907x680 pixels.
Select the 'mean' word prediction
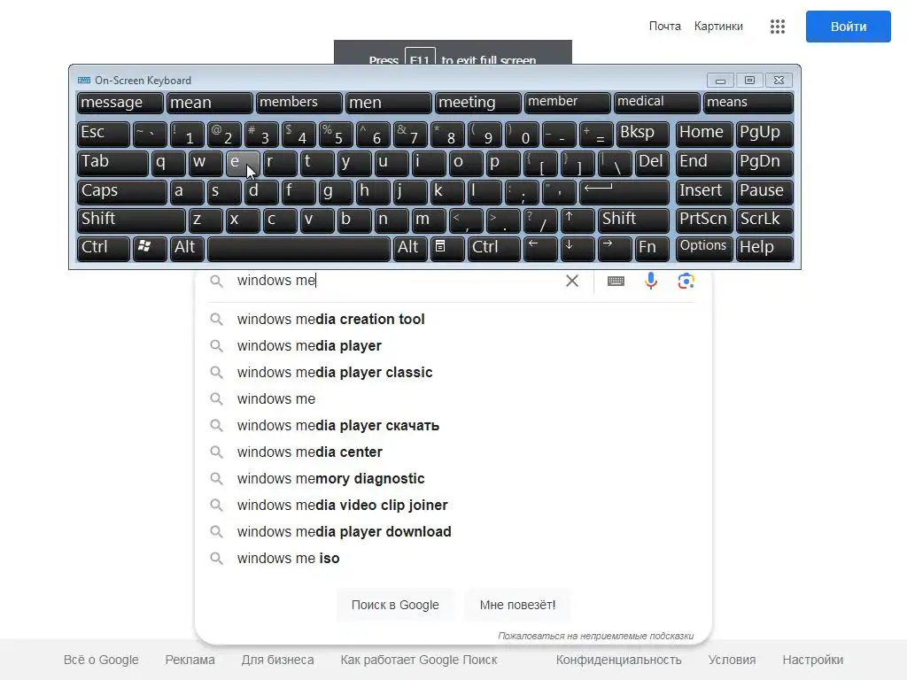209,103
